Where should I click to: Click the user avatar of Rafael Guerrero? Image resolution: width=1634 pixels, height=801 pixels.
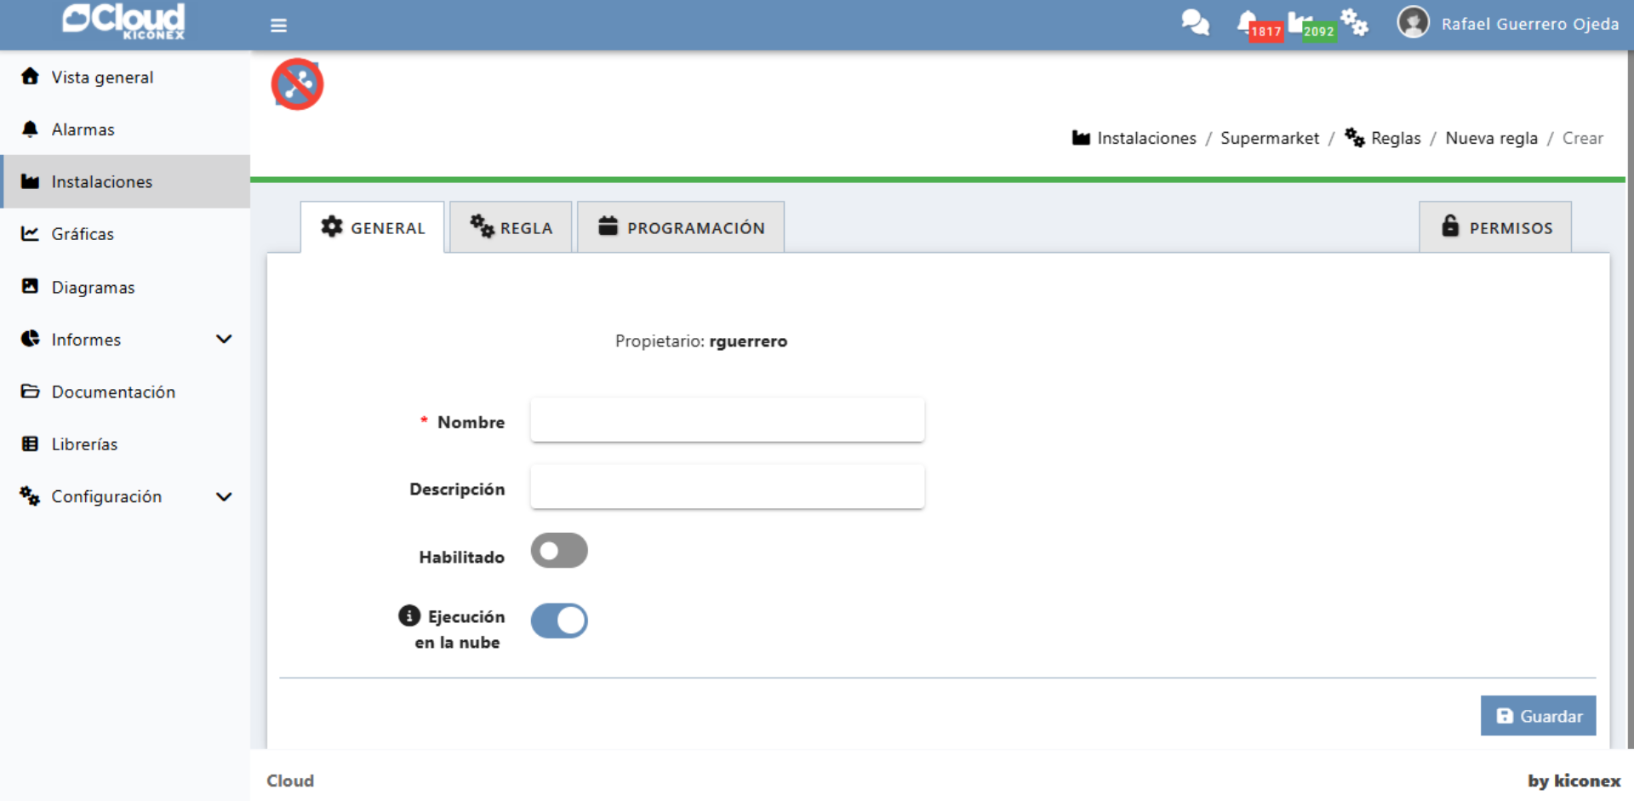(x=1413, y=23)
